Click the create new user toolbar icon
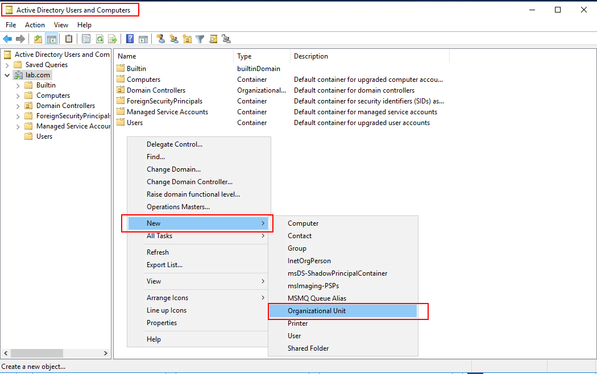This screenshot has width=597, height=374. coord(161,39)
